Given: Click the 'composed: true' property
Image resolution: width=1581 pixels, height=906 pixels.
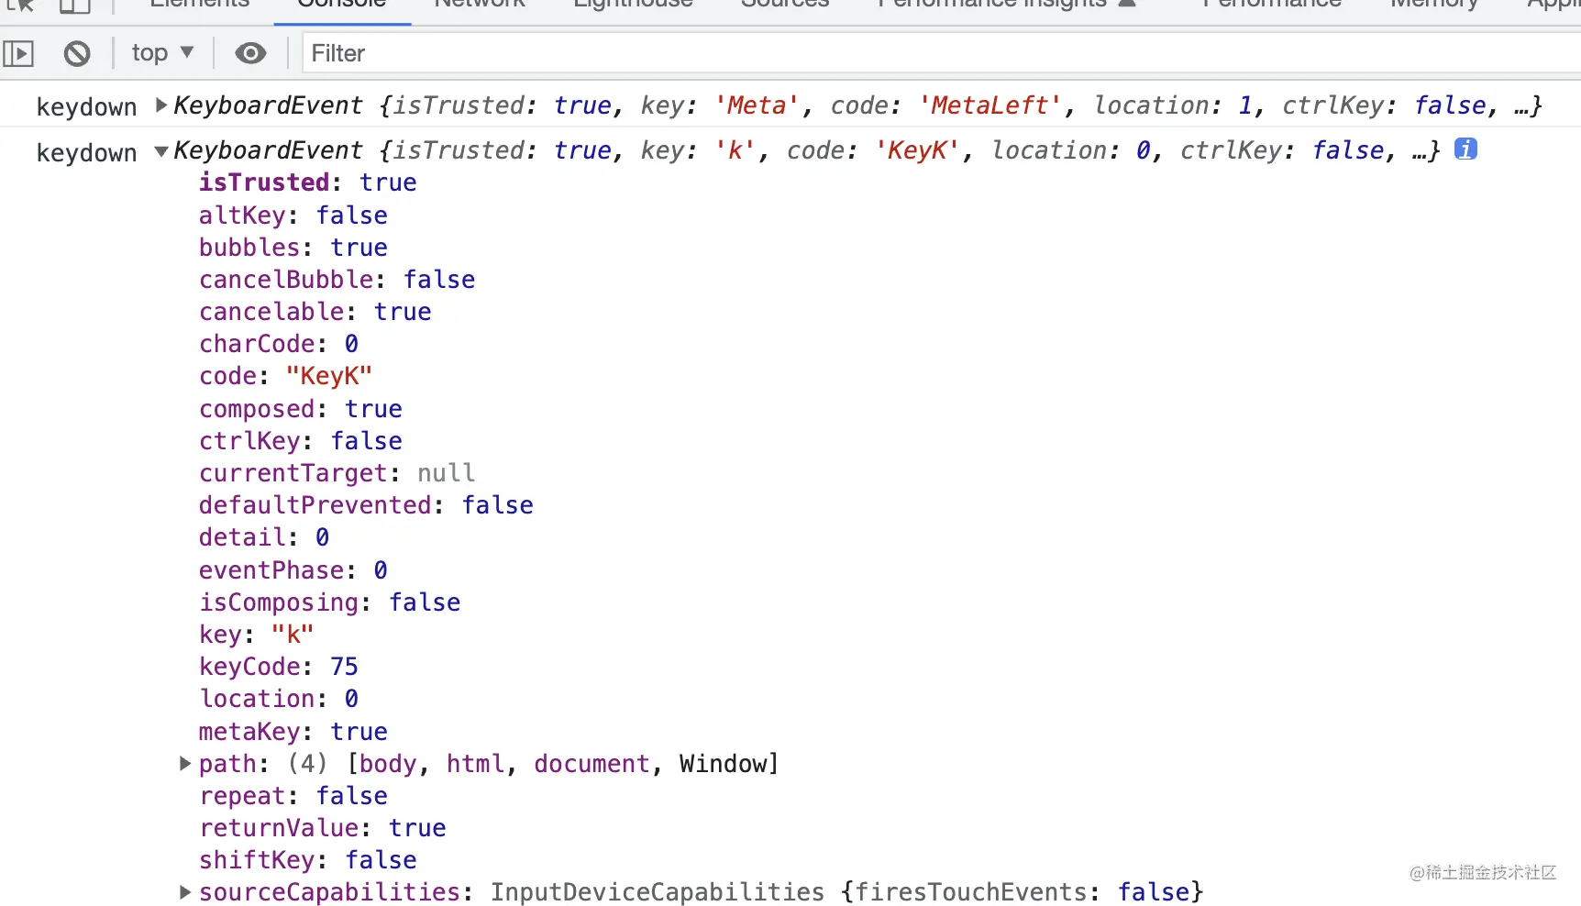Looking at the screenshot, I should [301, 409].
